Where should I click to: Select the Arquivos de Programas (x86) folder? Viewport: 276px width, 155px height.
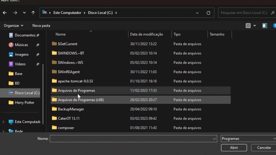(x=141, y=99)
